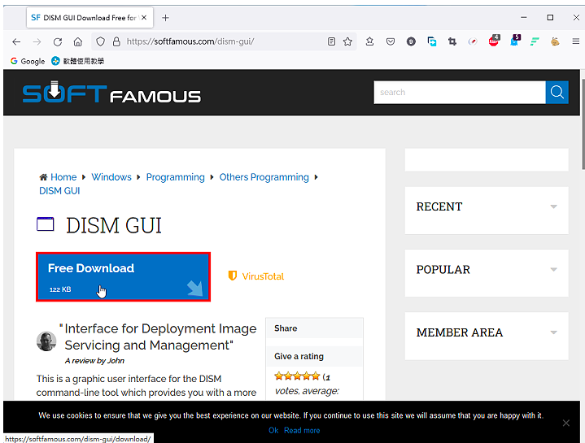Click the DISM GUI window icon beside title

45,224
